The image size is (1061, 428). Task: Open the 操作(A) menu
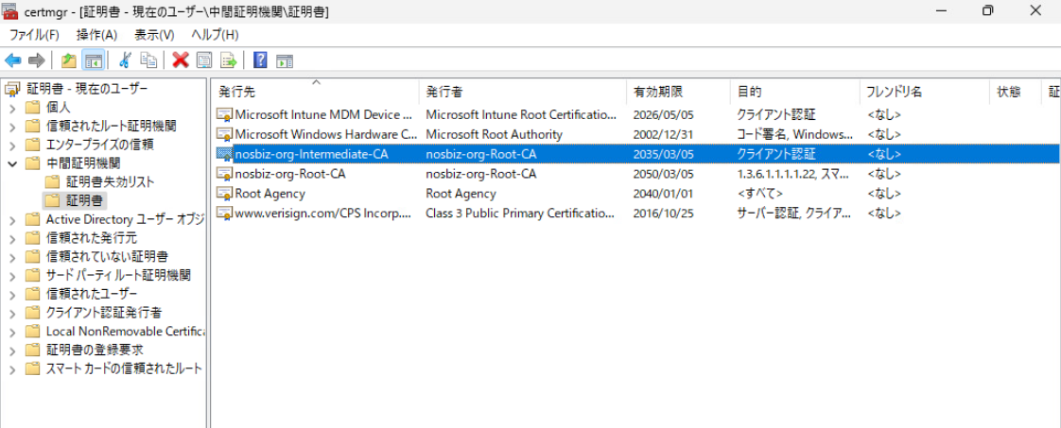(x=96, y=34)
